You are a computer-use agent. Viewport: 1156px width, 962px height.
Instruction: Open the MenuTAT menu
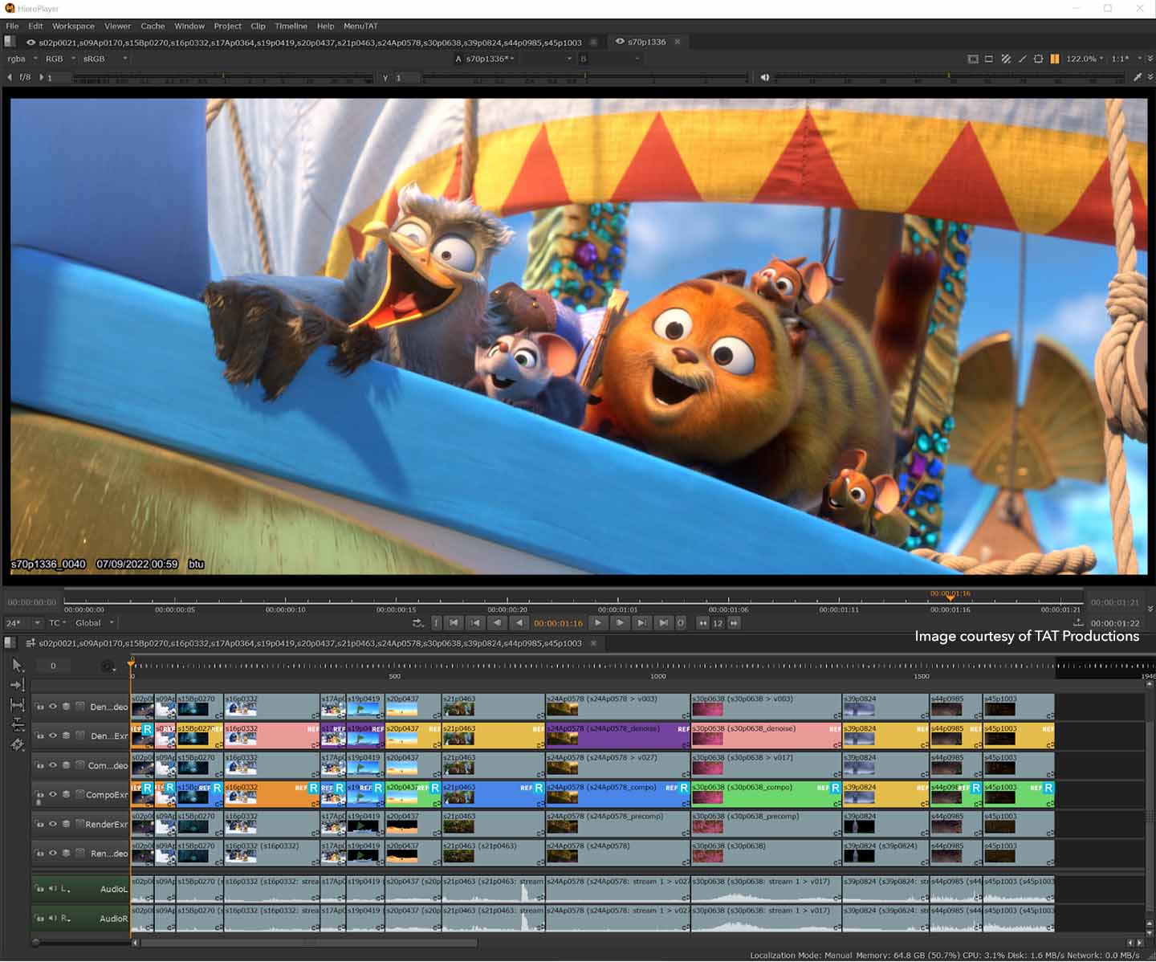point(360,26)
